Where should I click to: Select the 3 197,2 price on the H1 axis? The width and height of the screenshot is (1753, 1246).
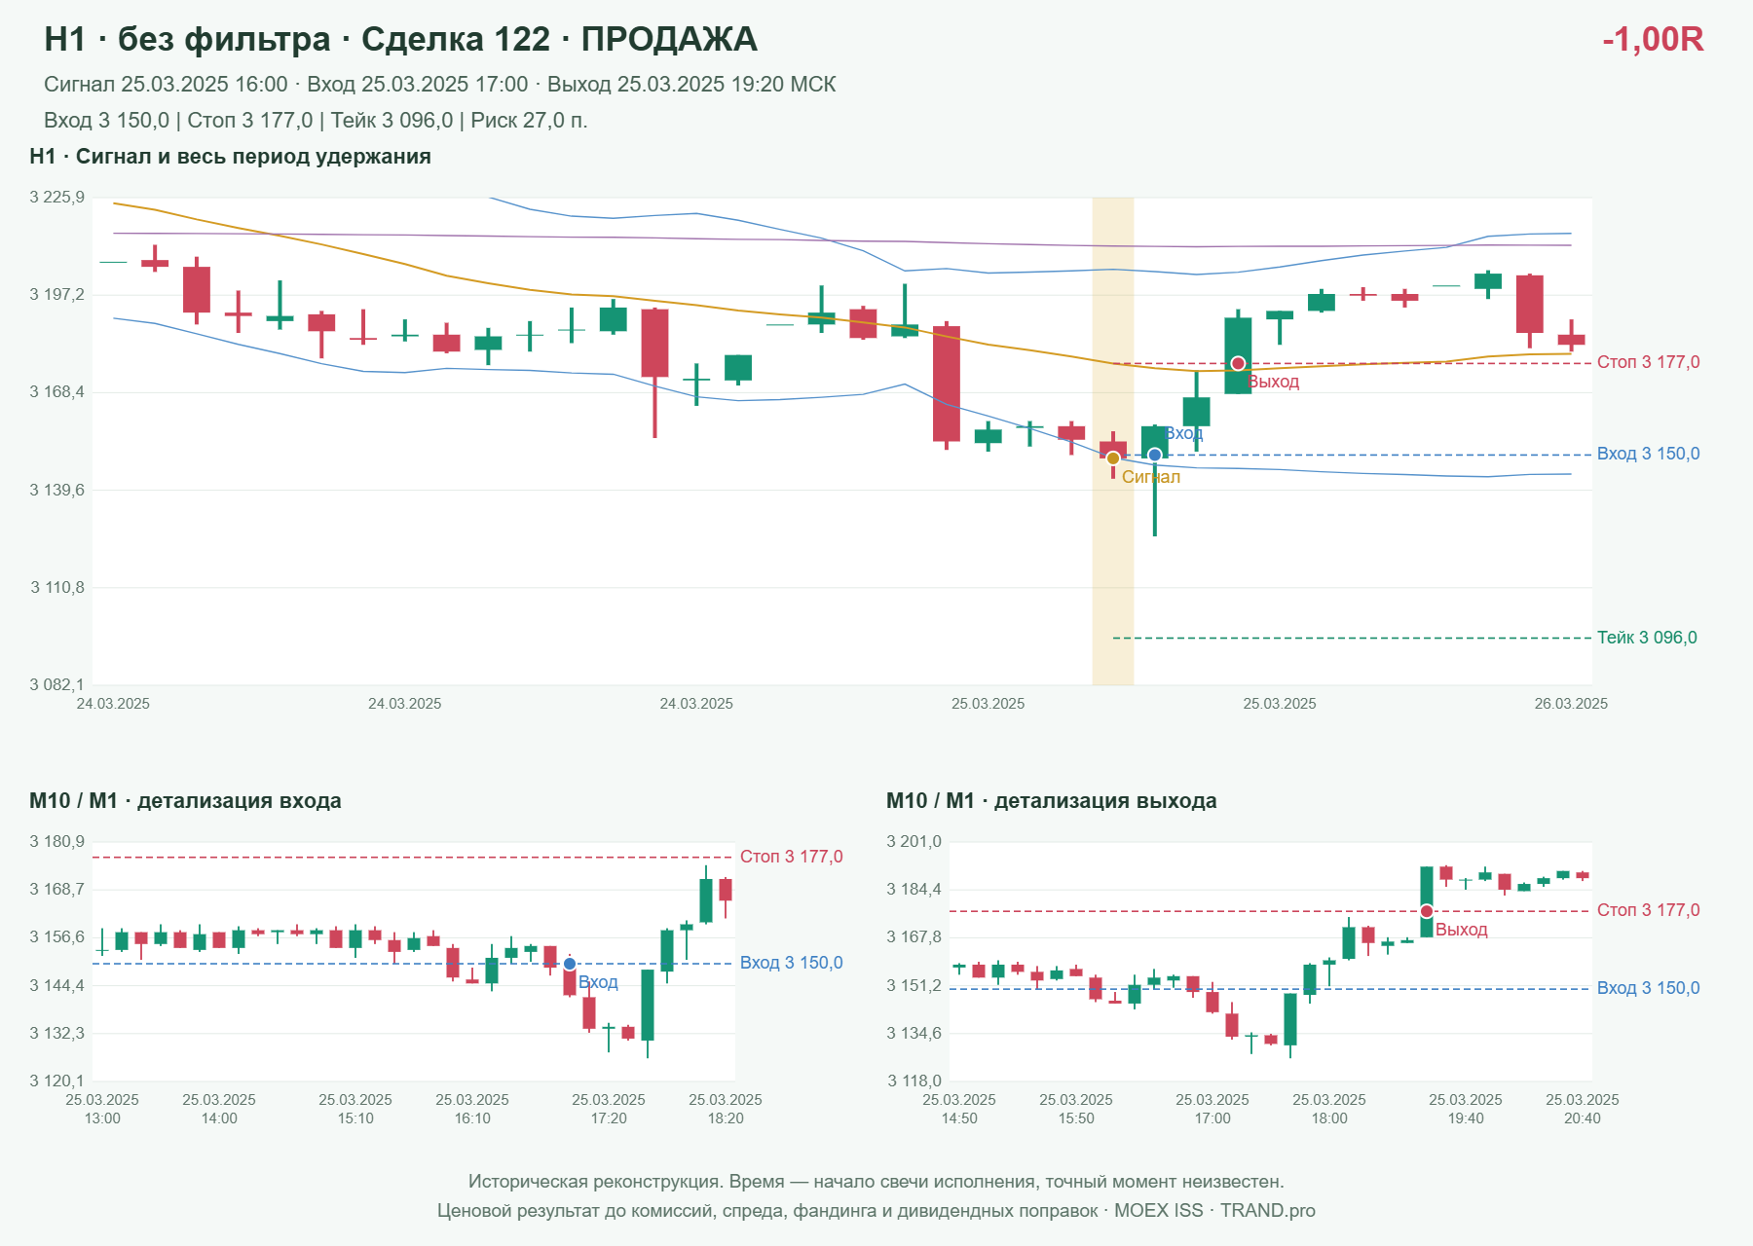[x=57, y=295]
